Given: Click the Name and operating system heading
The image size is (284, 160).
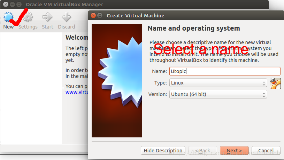Looking at the screenshot, I should 194,29.
